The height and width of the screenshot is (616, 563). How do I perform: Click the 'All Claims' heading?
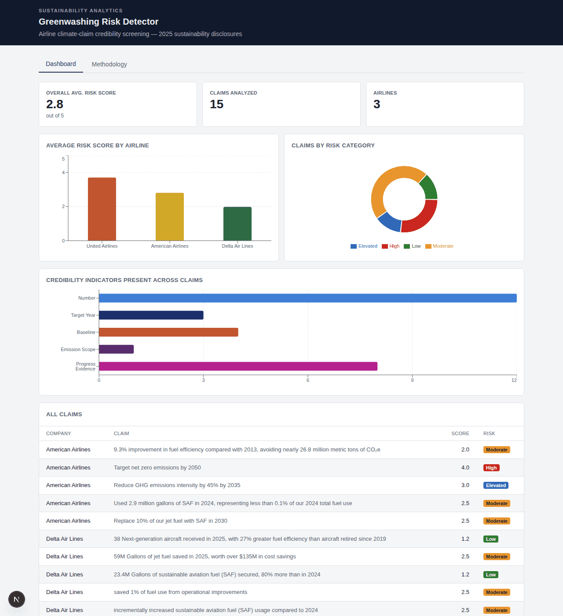(x=64, y=414)
